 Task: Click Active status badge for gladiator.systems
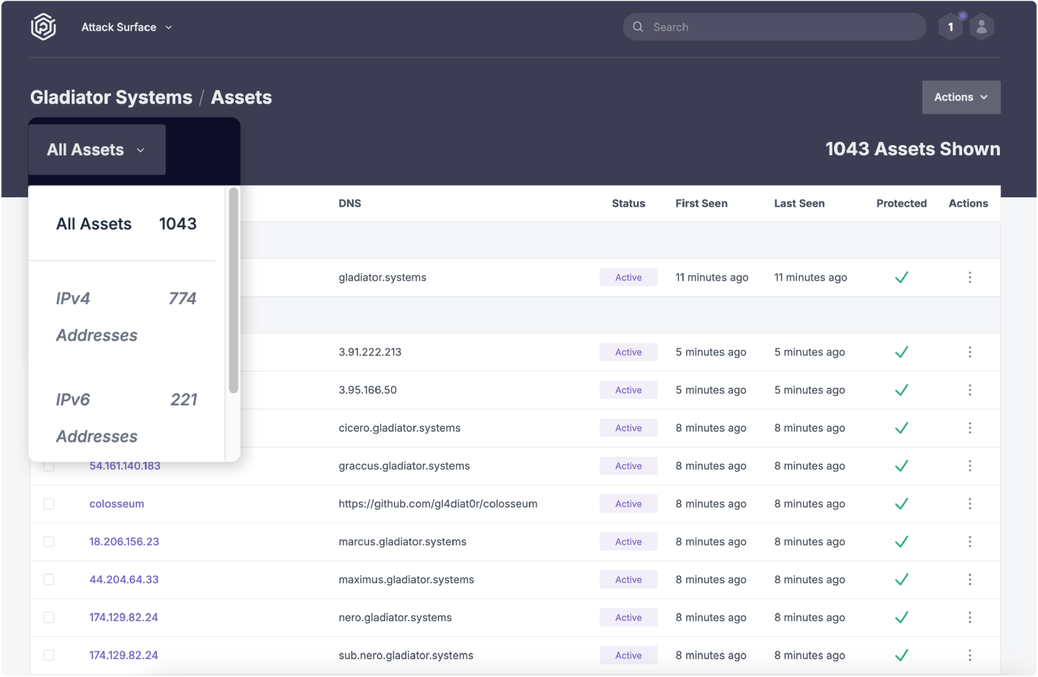point(629,277)
